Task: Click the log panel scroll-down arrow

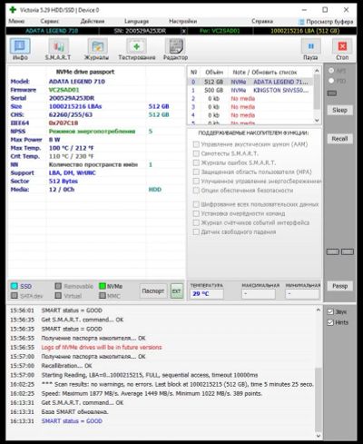Action: click(x=318, y=436)
